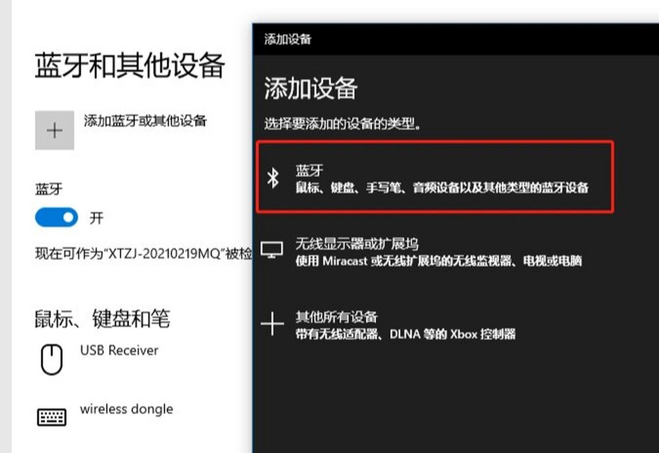This screenshot has width=659, height=453.
Task: Click the XTZJ-20210219MQ discoverable text
Action: (x=143, y=253)
